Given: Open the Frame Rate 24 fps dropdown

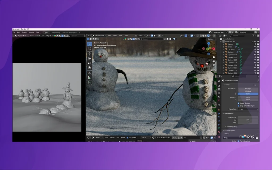Looking at the screenshot, I should tap(248, 109).
